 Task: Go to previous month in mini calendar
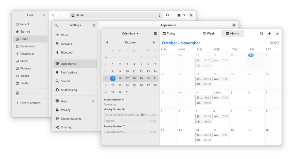coord(107,43)
